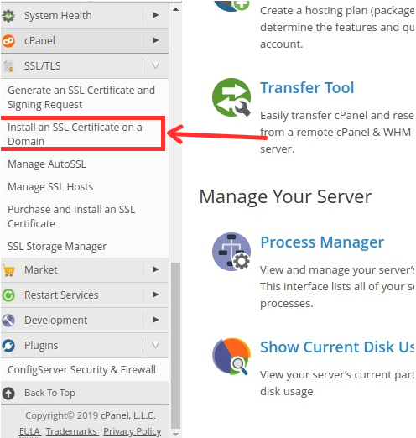Open Manage SSL Hosts
Screen dimensions: 416x438
(50, 187)
